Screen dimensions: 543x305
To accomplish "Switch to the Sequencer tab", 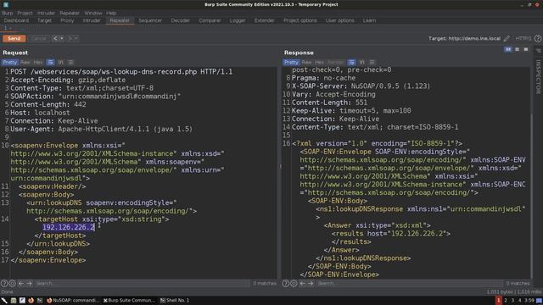I will 150,20.
